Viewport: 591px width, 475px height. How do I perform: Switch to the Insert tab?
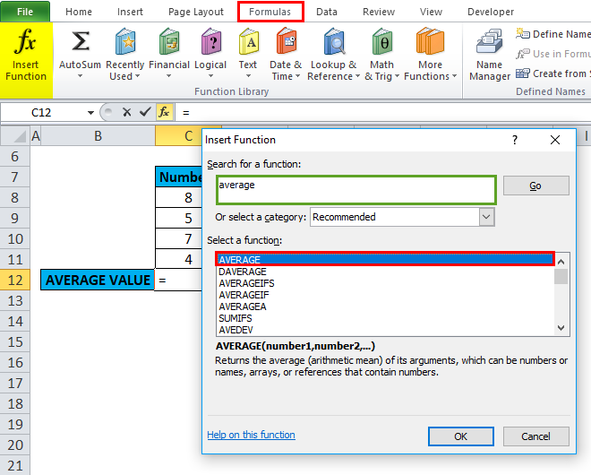click(130, 12)
